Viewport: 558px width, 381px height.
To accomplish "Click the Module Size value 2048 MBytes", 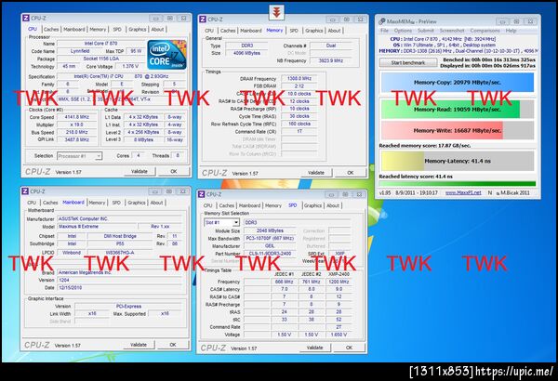I will tap(270, 230).
